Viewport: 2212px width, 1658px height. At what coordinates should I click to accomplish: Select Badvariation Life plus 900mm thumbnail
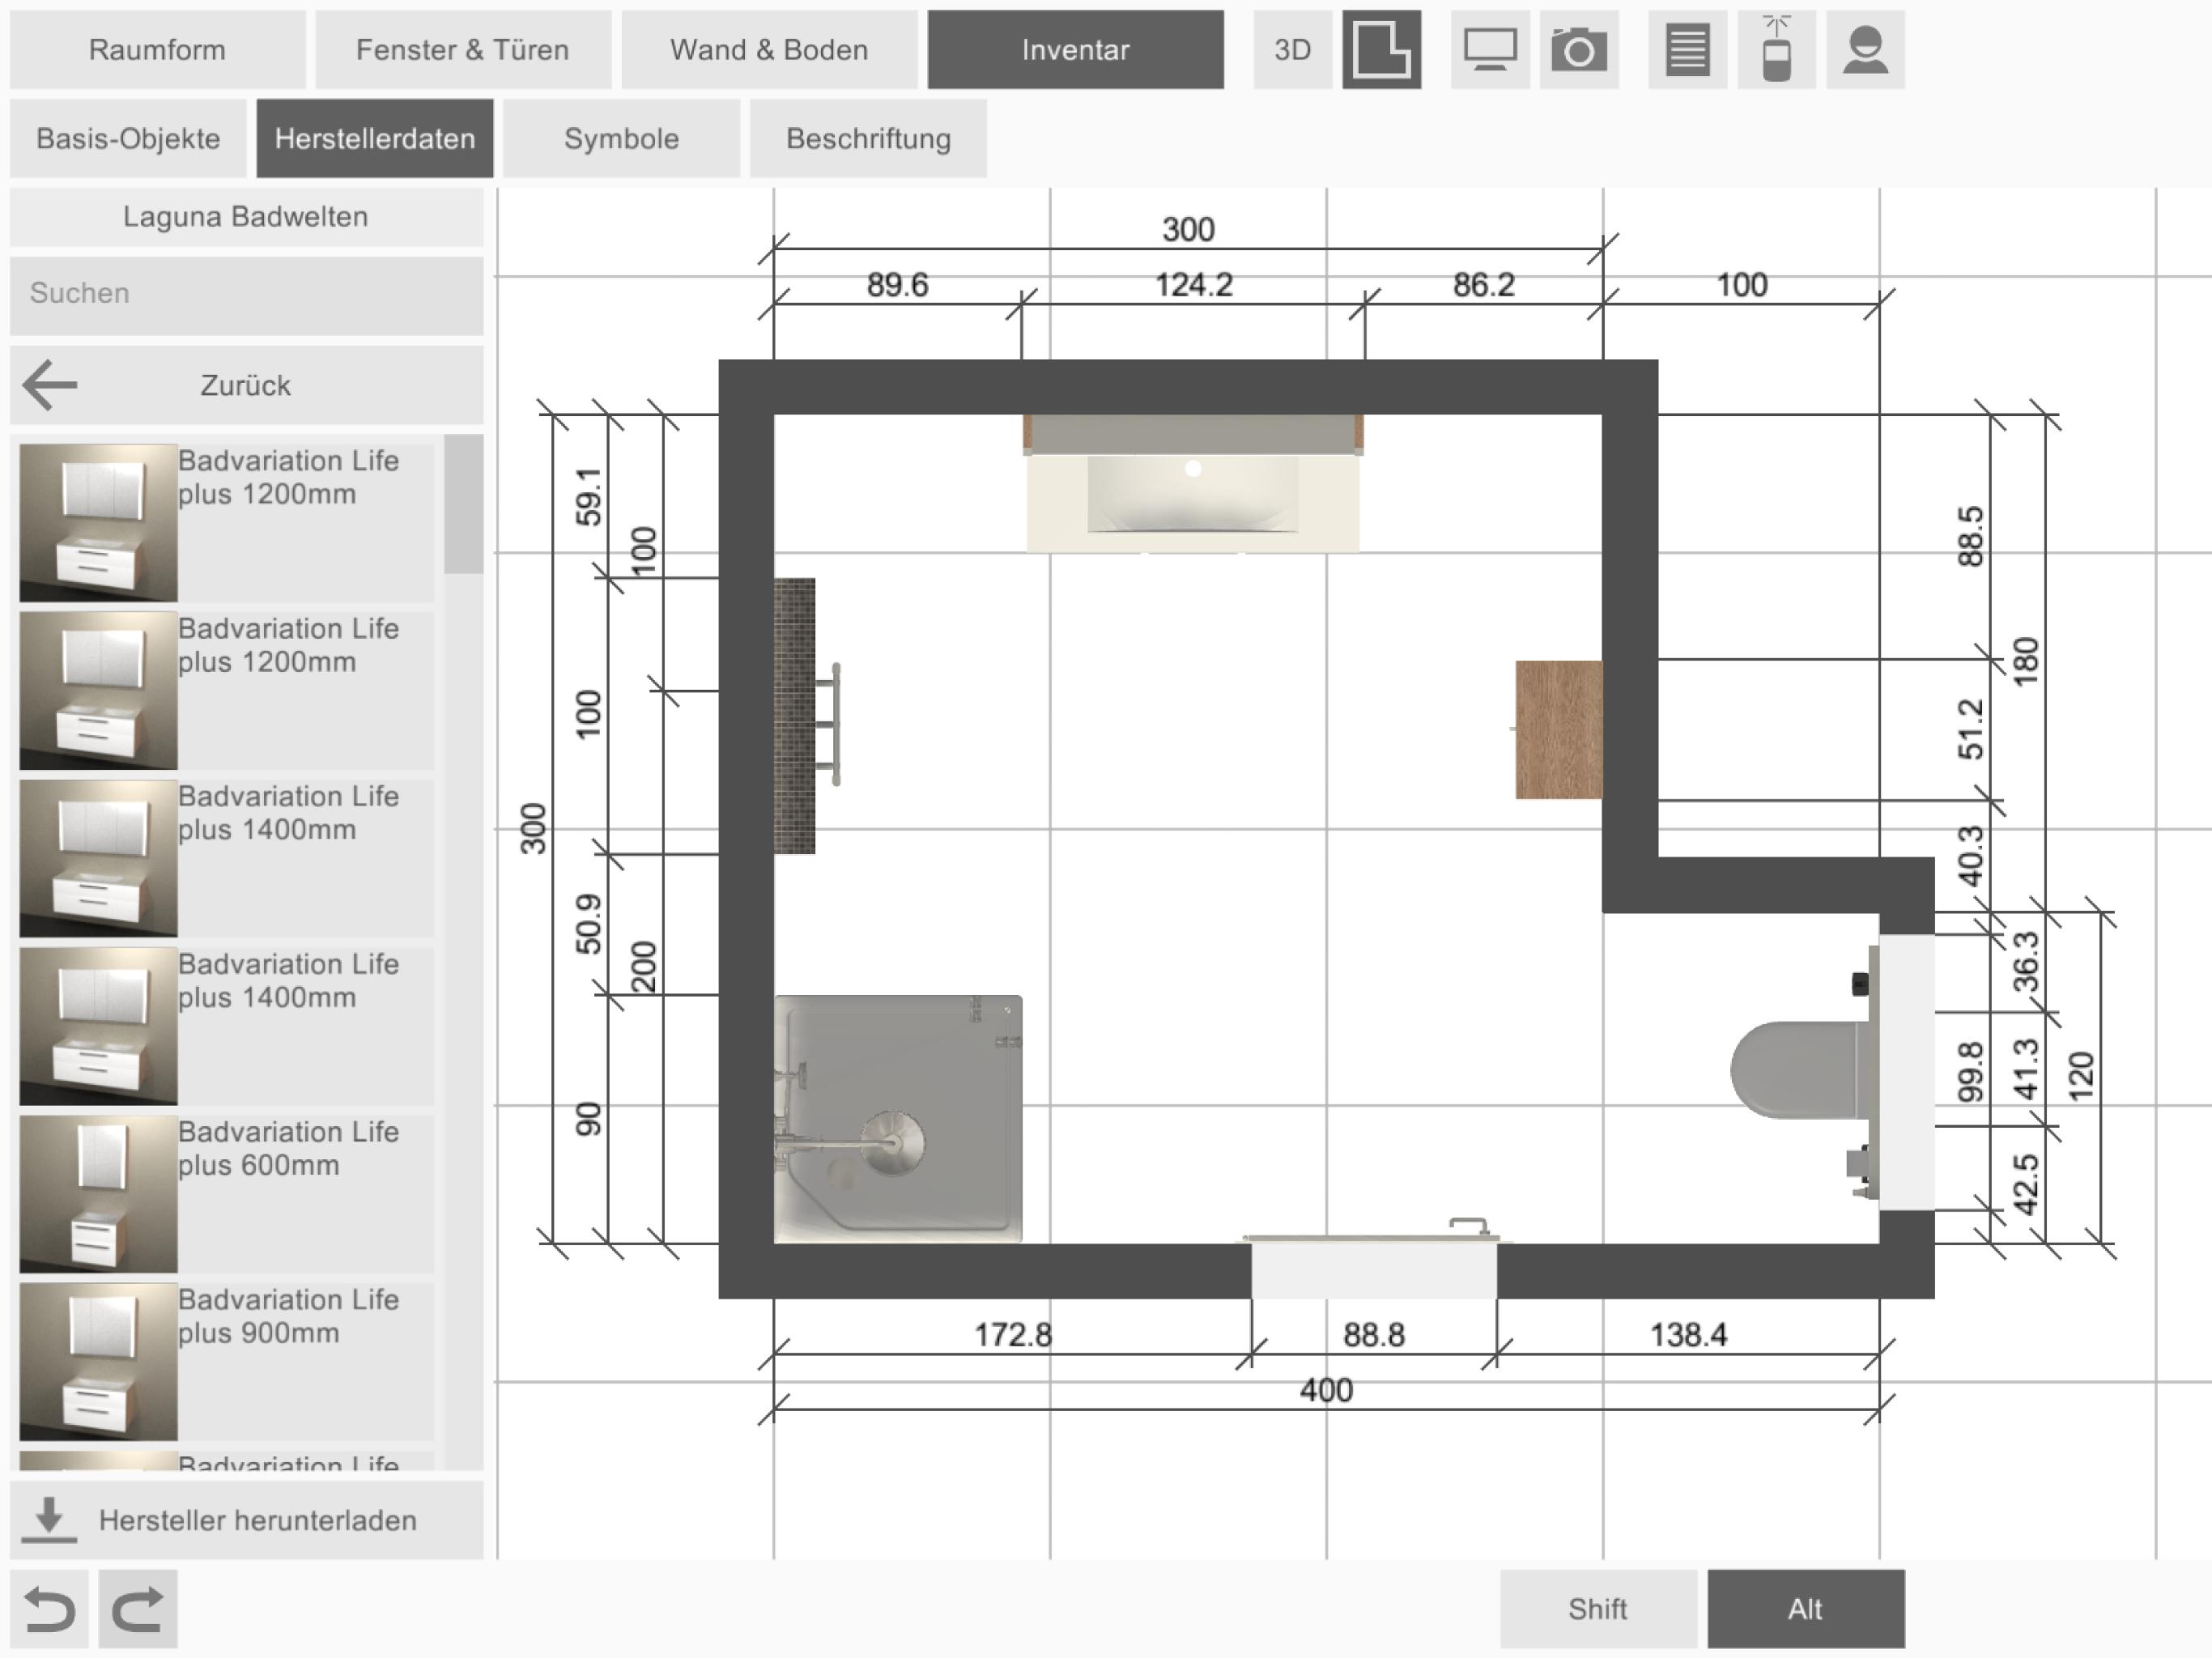98,1362
